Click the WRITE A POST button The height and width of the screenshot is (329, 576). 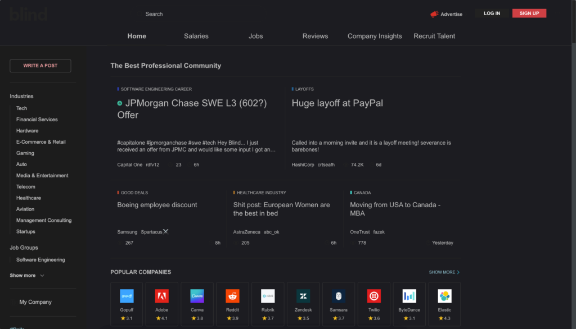(40, 66)
